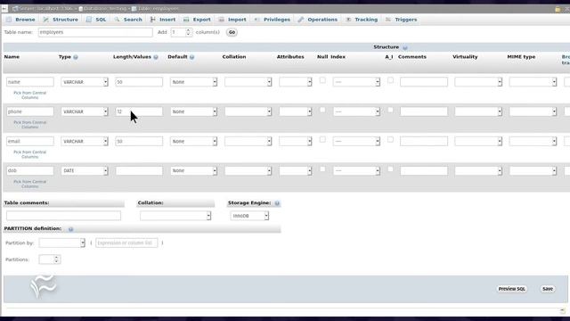The width and height of the screenshot is (570, 321).
Task: Enable A_I checkbox for phone row
Action: pyautogui.click(x=390, y=110)
